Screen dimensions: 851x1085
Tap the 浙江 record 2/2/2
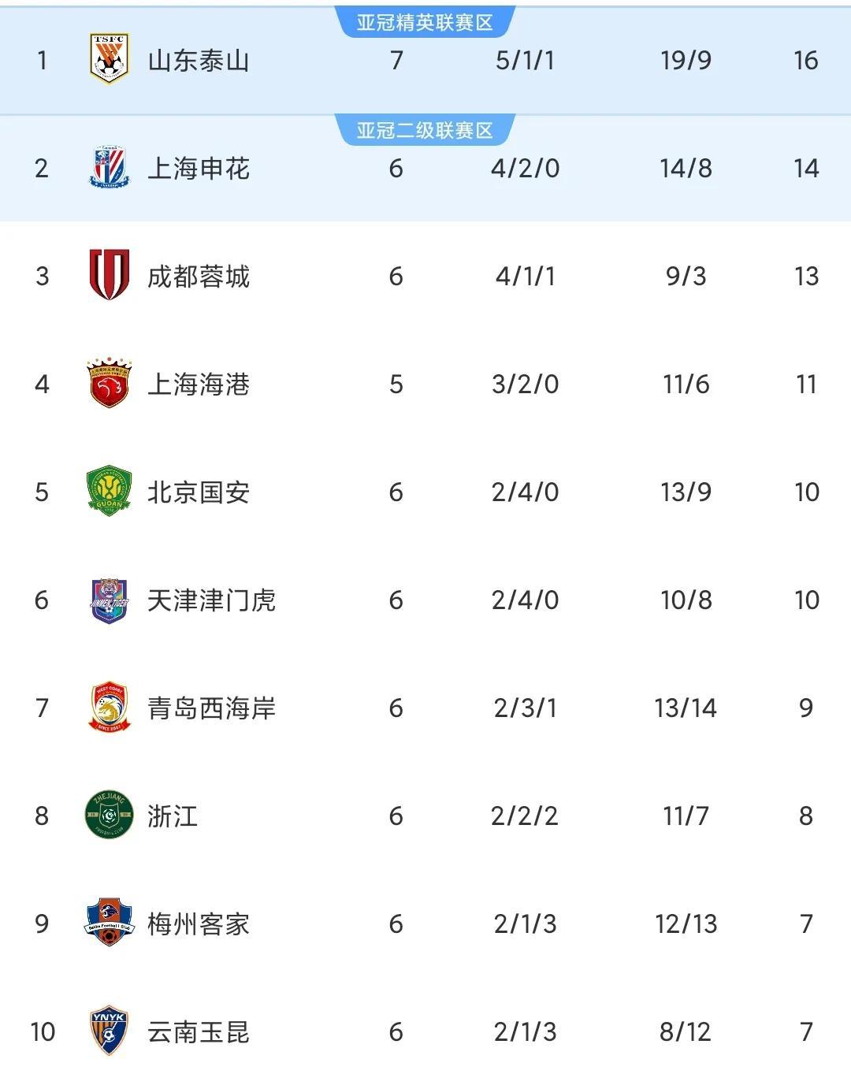(x=525, y=816)
